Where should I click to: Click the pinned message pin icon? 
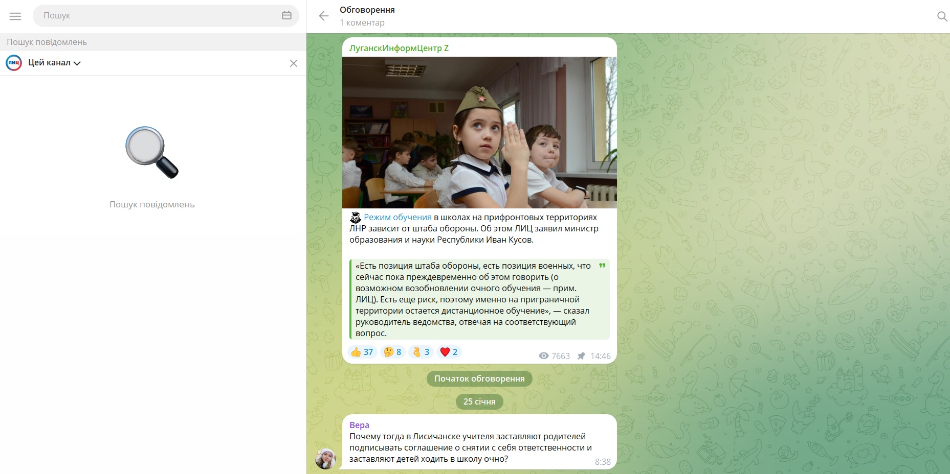[581, 356]
